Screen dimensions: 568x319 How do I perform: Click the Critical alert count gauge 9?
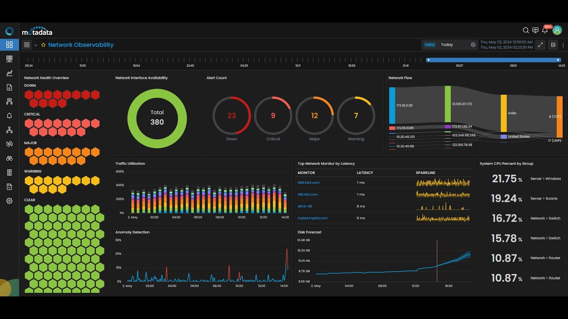[273, 116]
